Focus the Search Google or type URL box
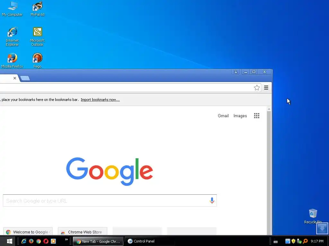The height and width of the screenshot is (246, 329). click(x=110, y=201)
